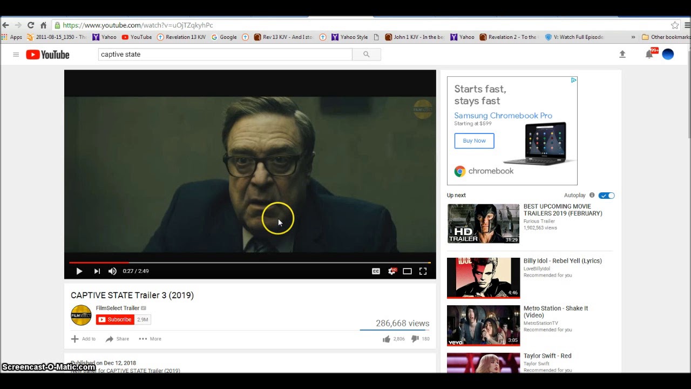Play the video
This screenshot has width=691, height=389.
click(x=79, y=271)
